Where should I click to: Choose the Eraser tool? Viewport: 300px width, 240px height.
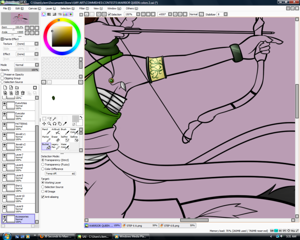click(55, 139)
